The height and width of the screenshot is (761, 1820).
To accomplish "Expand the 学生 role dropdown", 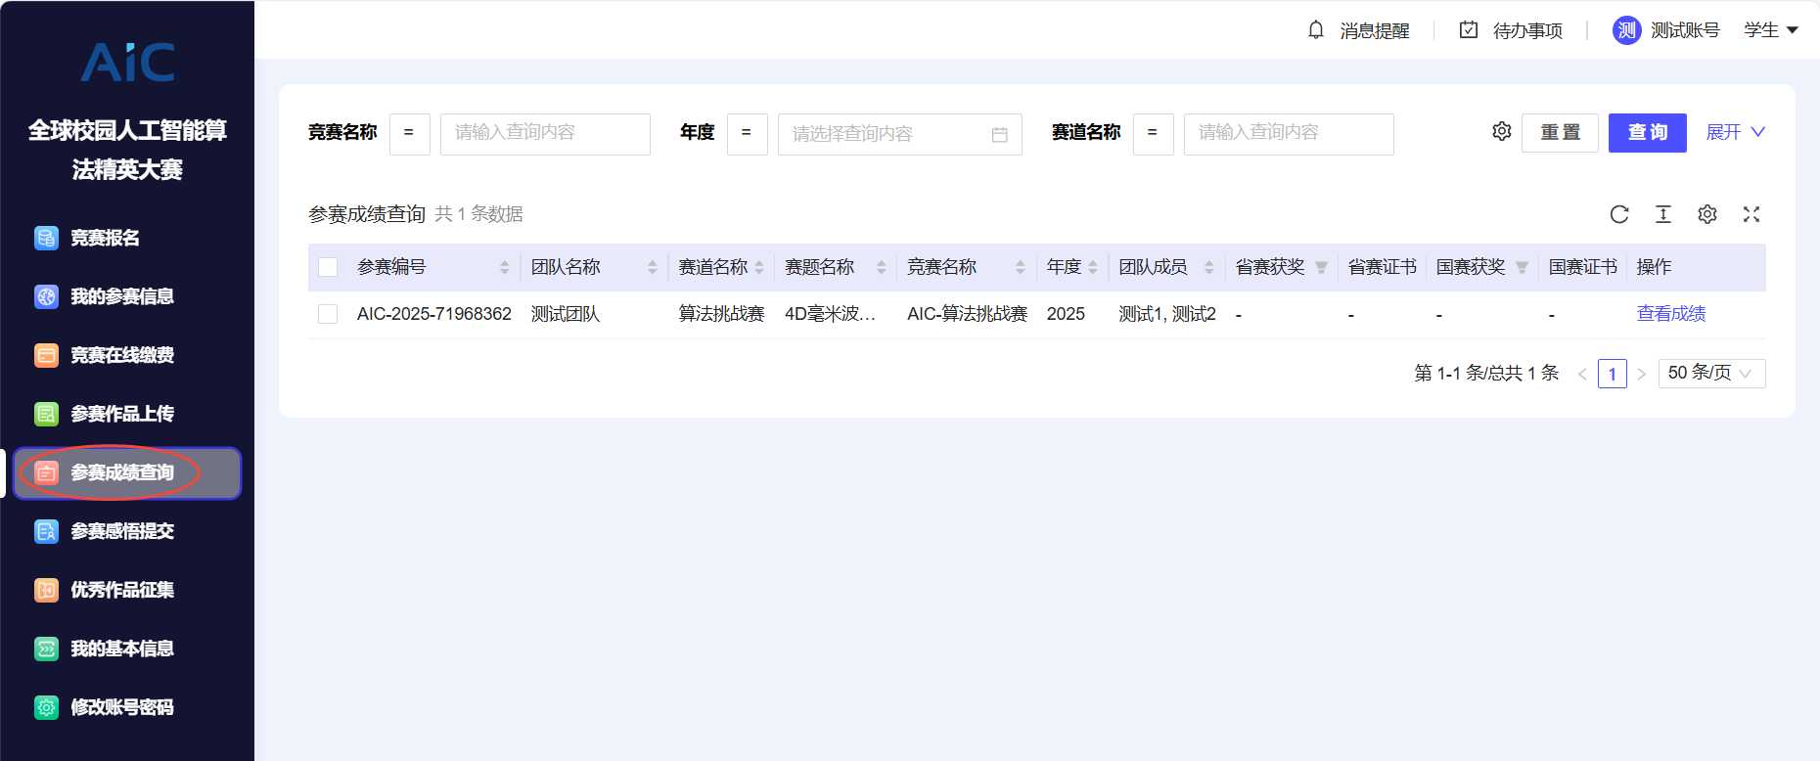I will pyautogui.click(x=1771, y=30).
